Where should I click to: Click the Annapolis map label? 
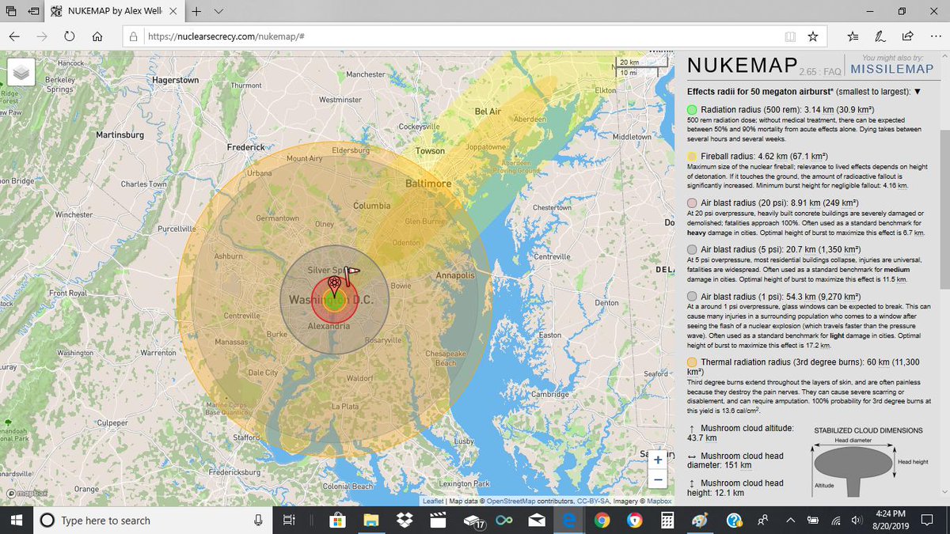[x=454, y=276]
